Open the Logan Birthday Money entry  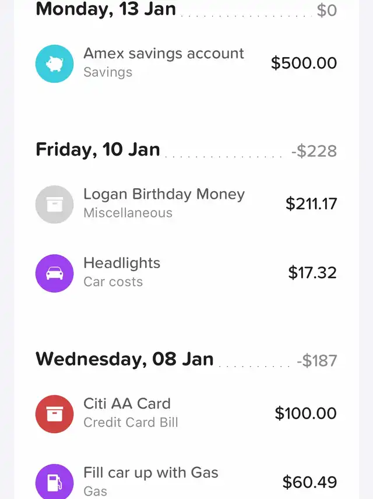164,195
